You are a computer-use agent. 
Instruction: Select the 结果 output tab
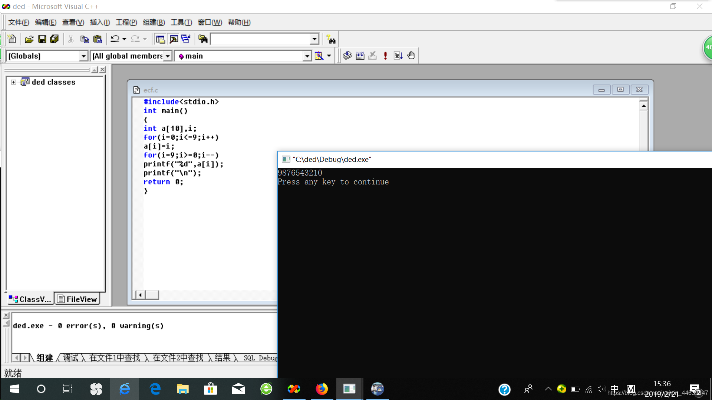[222, 358]
